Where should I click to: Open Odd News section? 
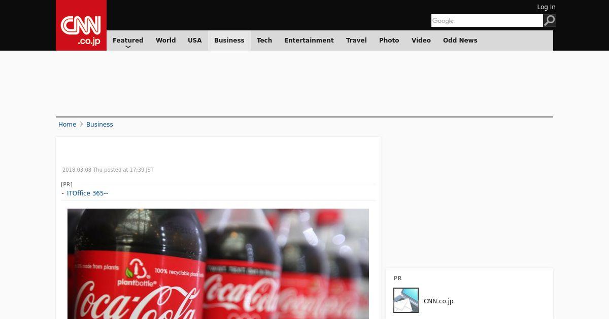pyautogui.click(x=460, y=41)
